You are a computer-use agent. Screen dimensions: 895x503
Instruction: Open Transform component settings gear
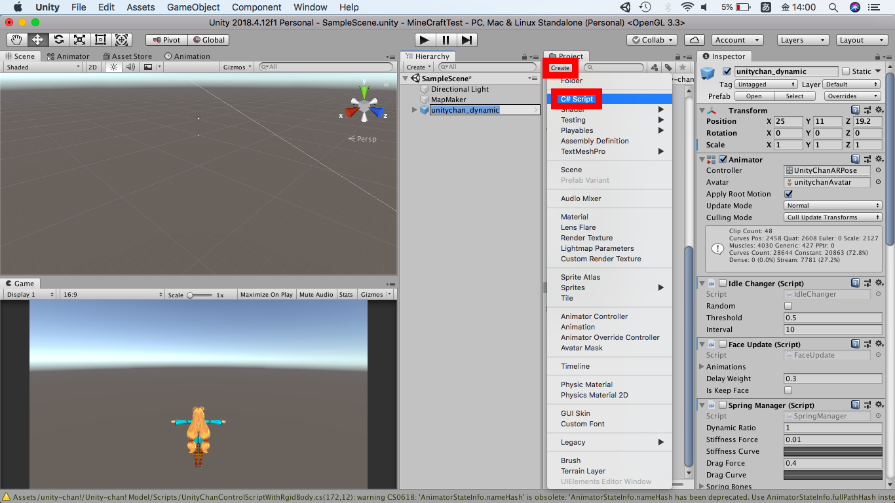[879, 110]
